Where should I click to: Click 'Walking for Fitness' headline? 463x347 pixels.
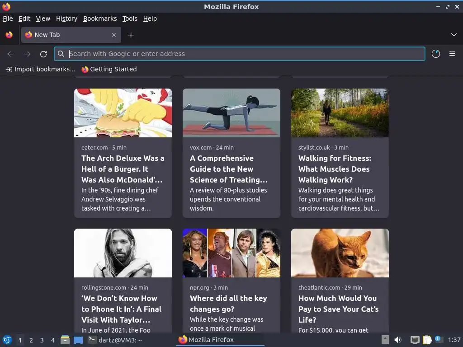(335, 169)
